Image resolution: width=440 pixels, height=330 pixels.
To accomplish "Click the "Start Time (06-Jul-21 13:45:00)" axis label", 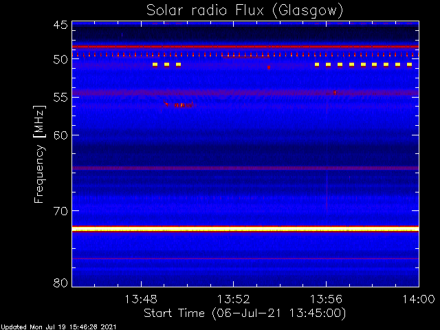I will tap(245, 313).
